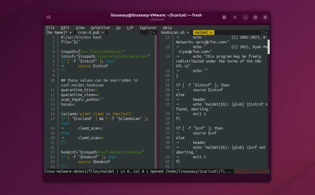Open the LSP menu

click(130, 27)
